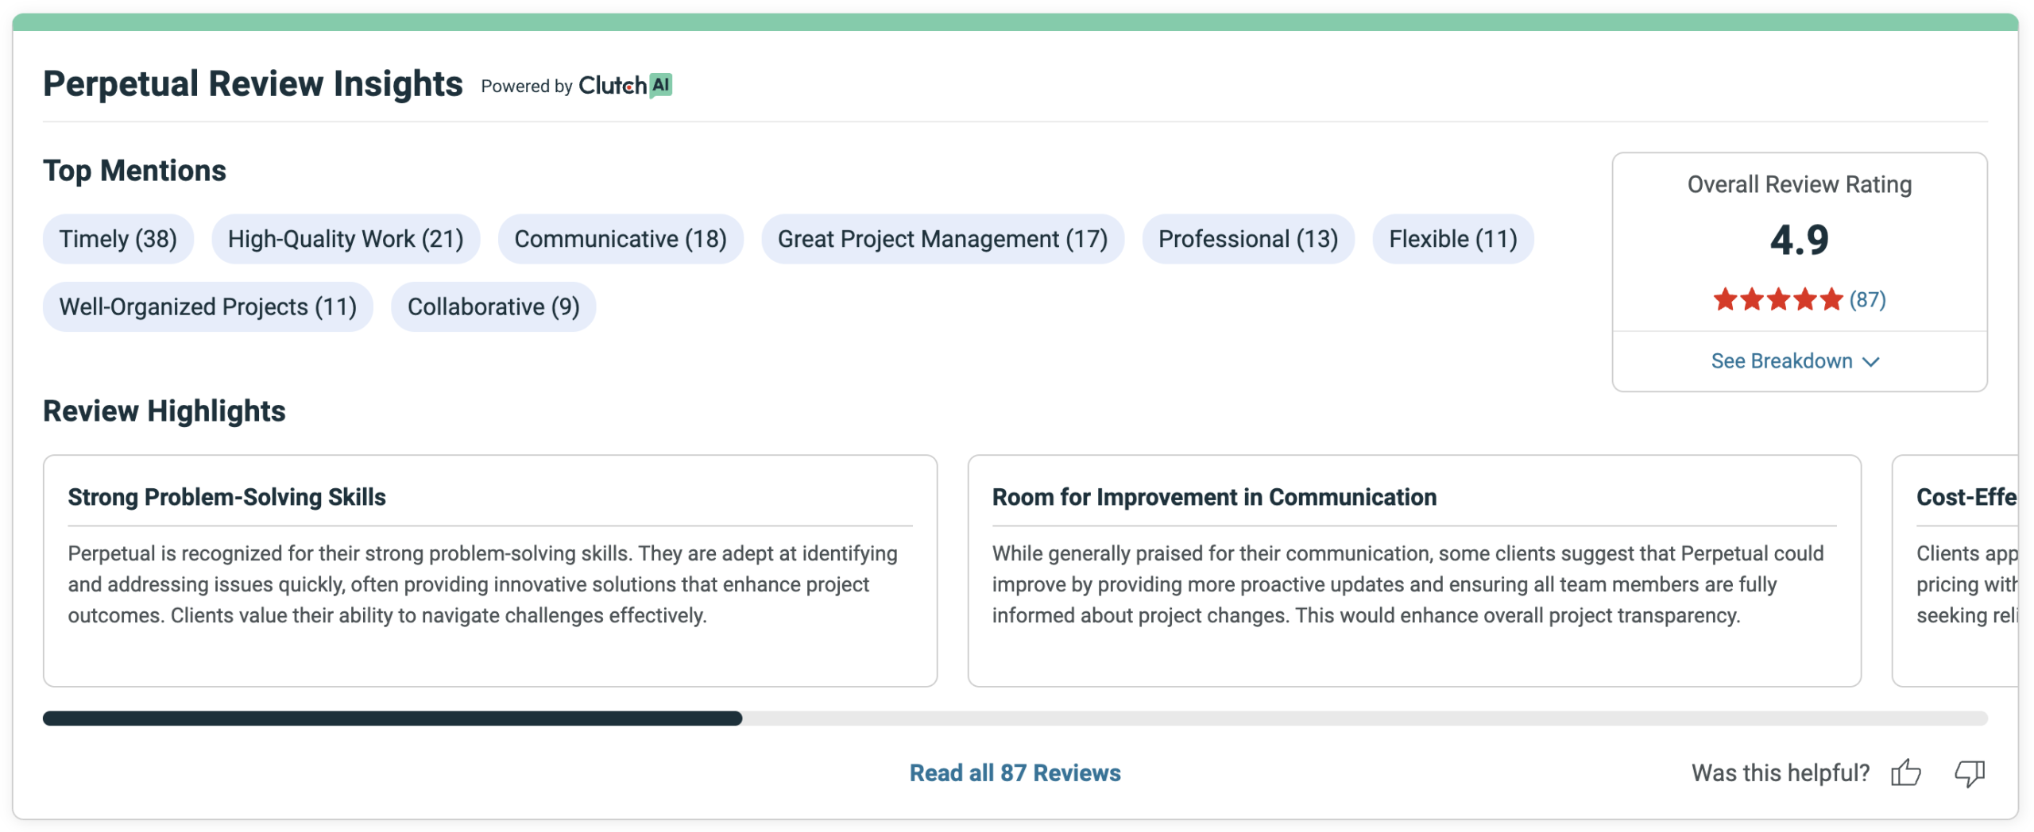Click the thumbs up helpful icon
This screenshot has width=2034, height=832.
point(1905,772)
